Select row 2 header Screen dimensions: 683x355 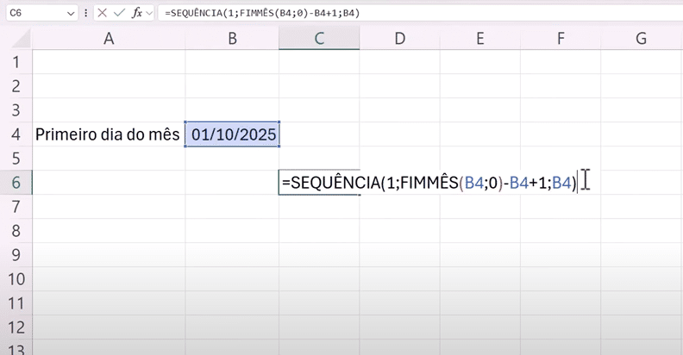16,86
